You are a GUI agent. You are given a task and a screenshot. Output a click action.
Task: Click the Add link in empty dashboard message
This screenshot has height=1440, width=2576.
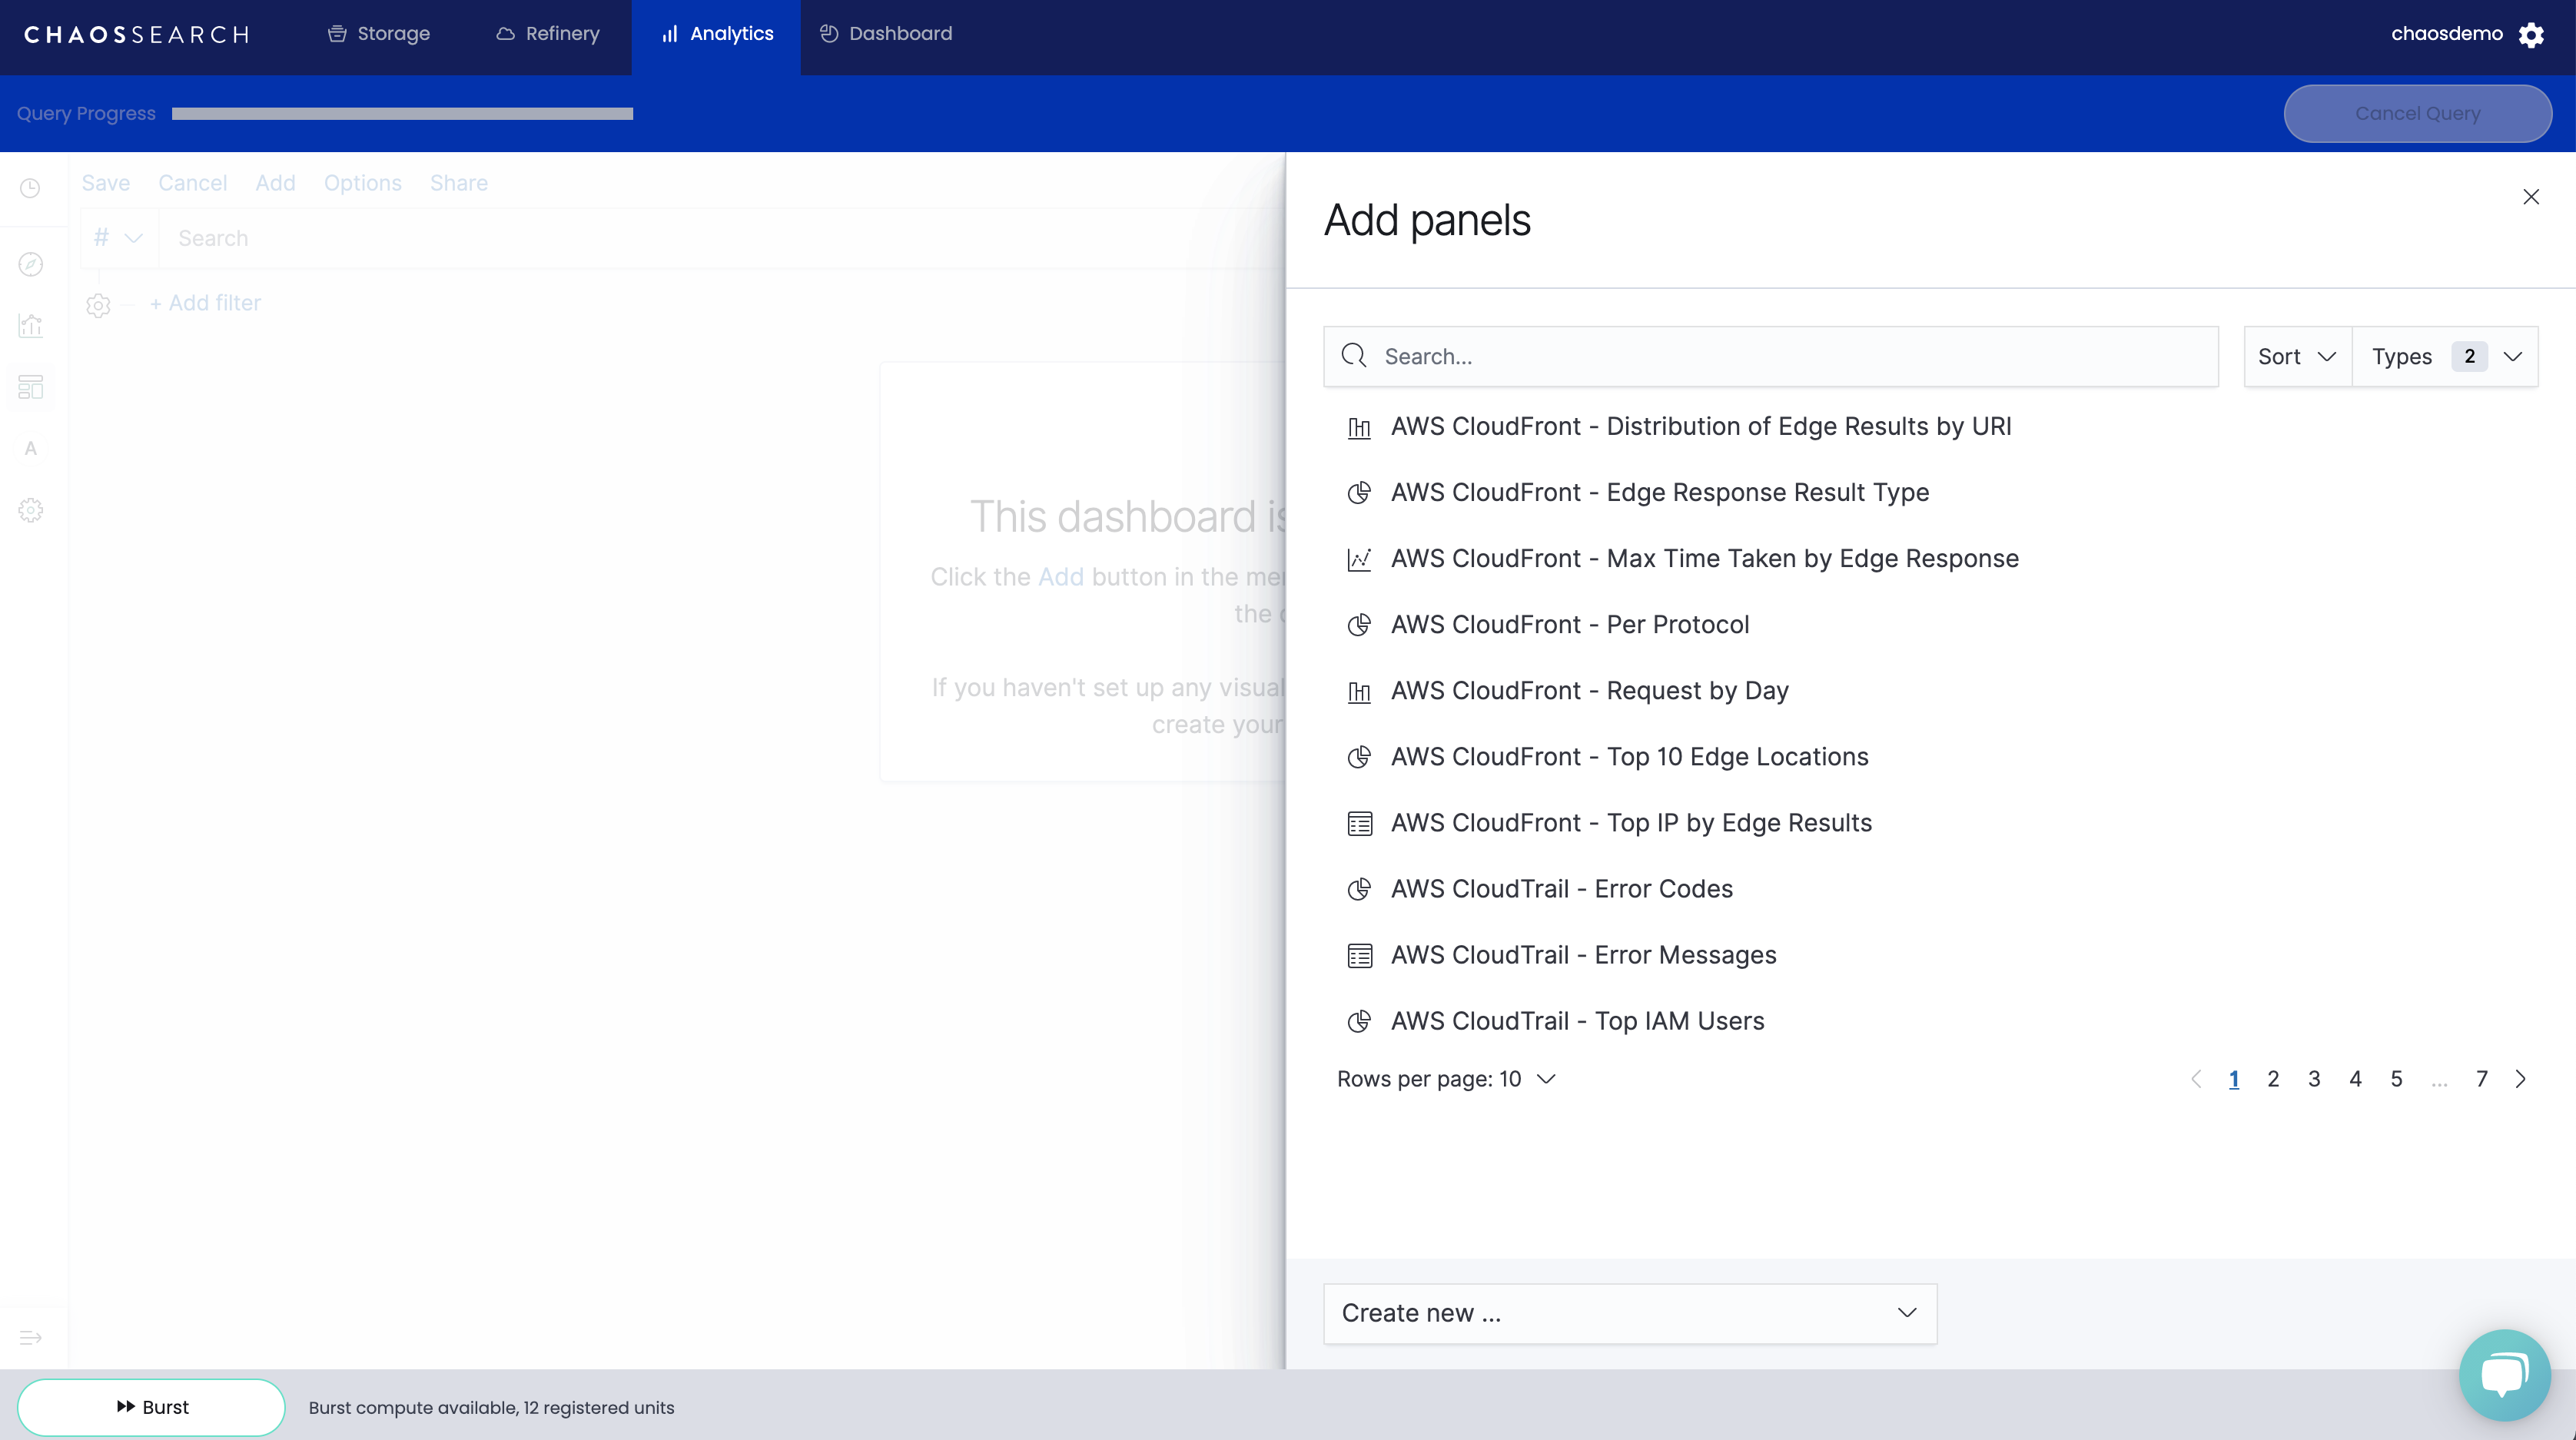1061,577
